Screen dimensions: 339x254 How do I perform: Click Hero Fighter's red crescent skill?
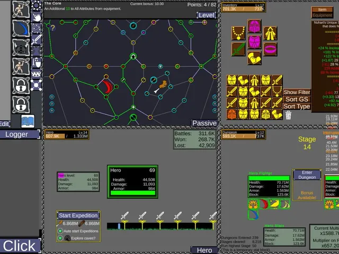[x=264, y=204]
